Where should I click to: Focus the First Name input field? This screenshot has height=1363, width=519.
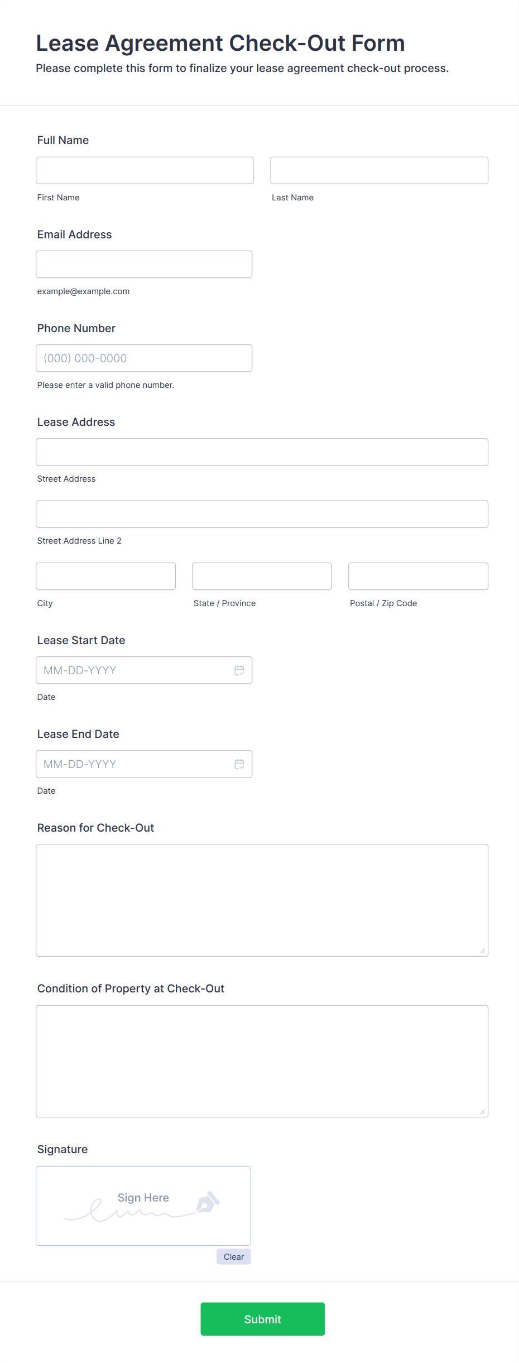tap(145, 170)
